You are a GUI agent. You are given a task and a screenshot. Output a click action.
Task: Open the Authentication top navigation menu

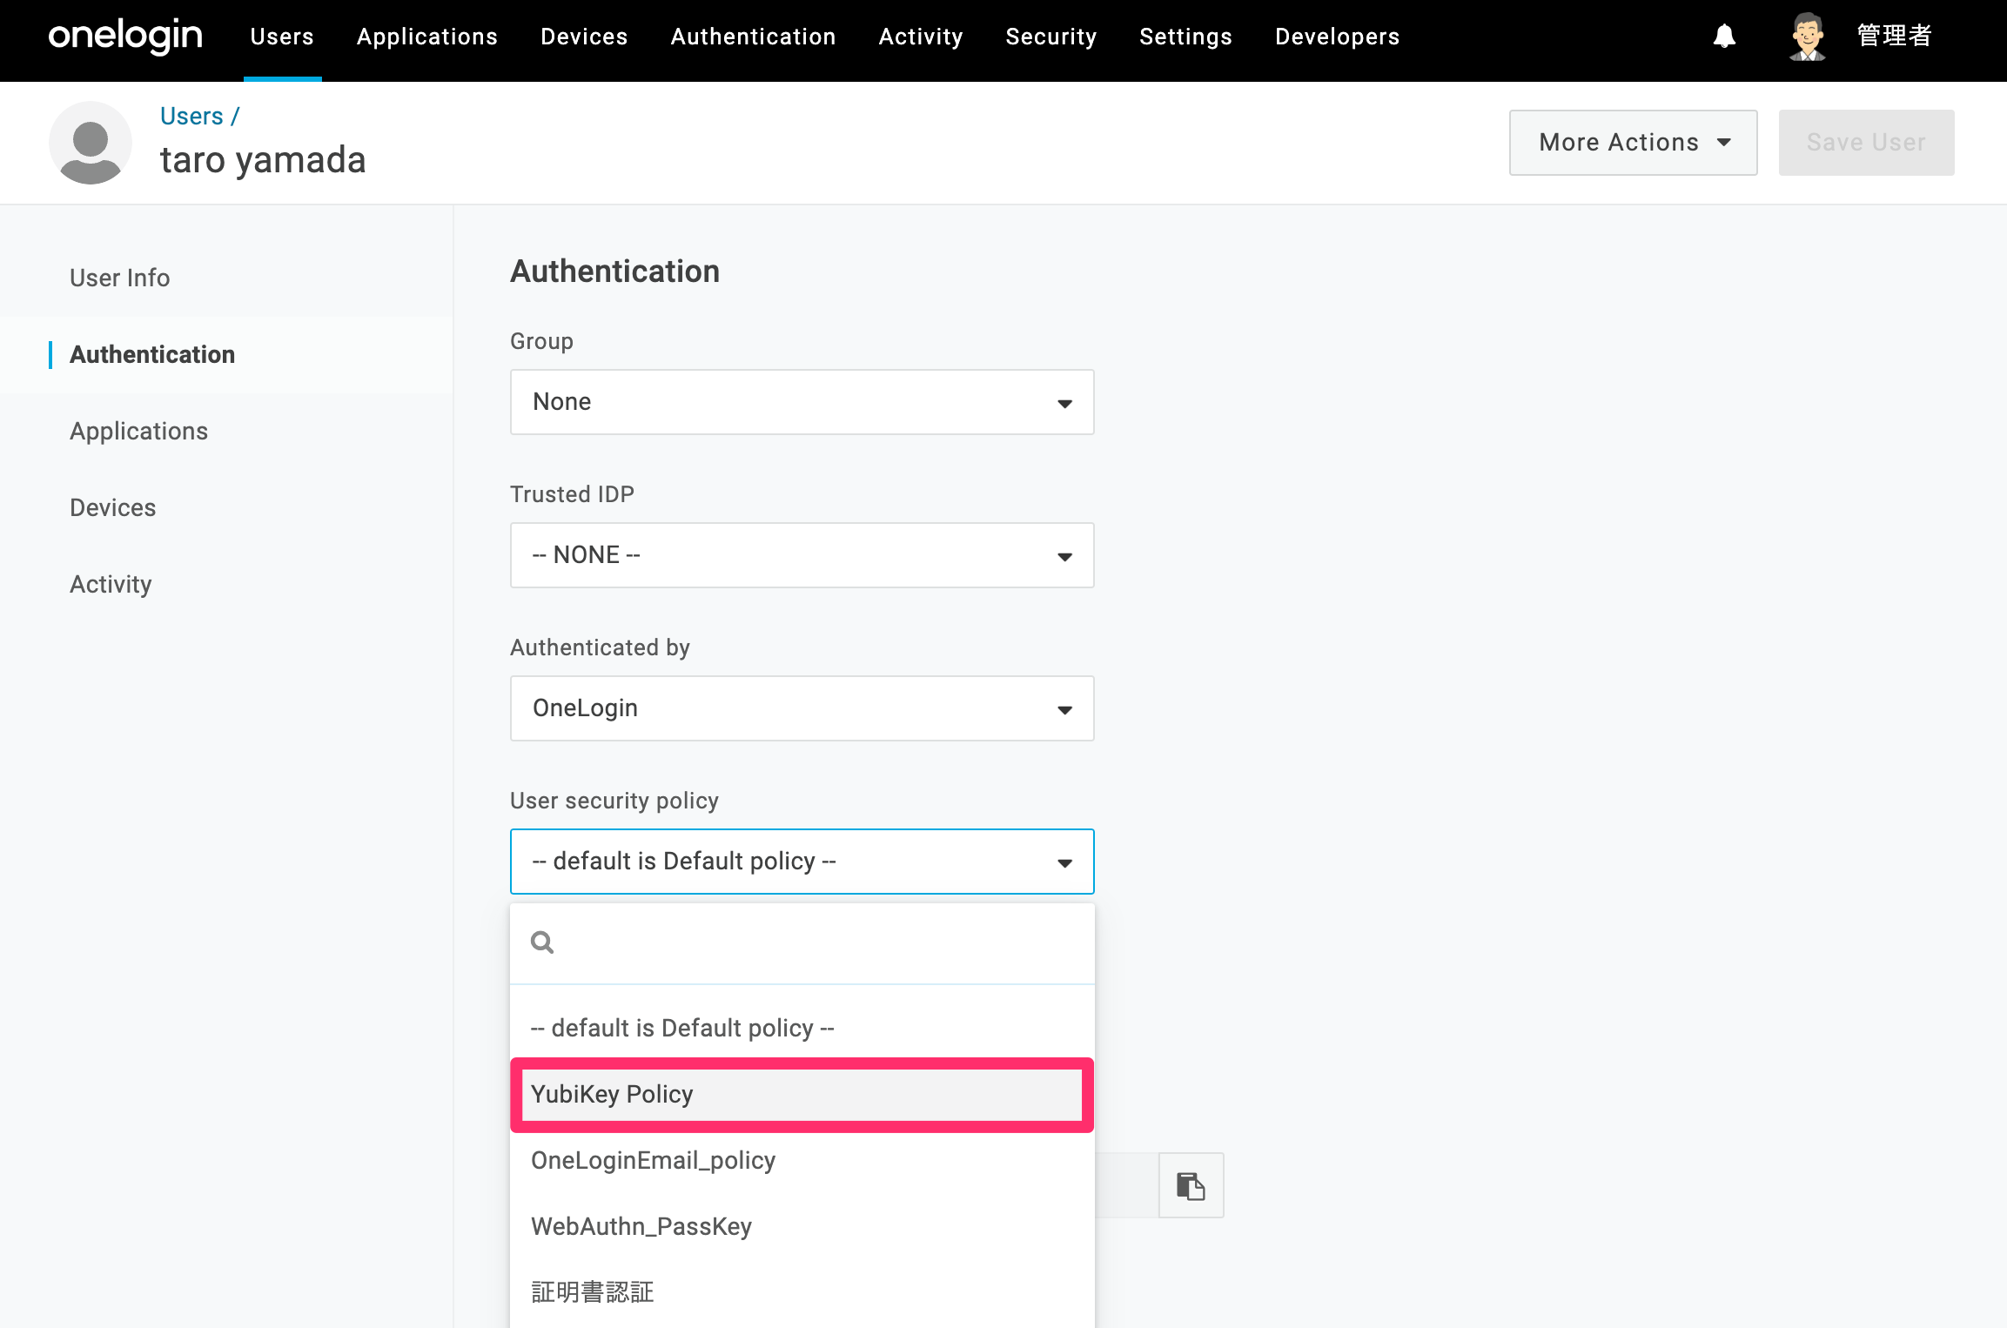754,37
